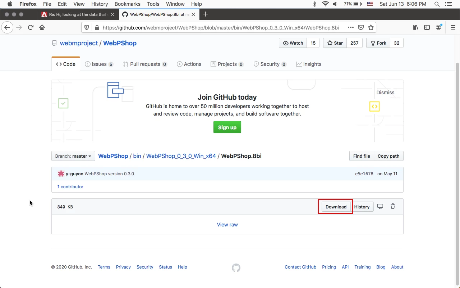The height and width of the screenshot is (288, 460).
Task: Close the WebPShop GitHub tab
Action: pyautogui.click(x=194, y=14)
